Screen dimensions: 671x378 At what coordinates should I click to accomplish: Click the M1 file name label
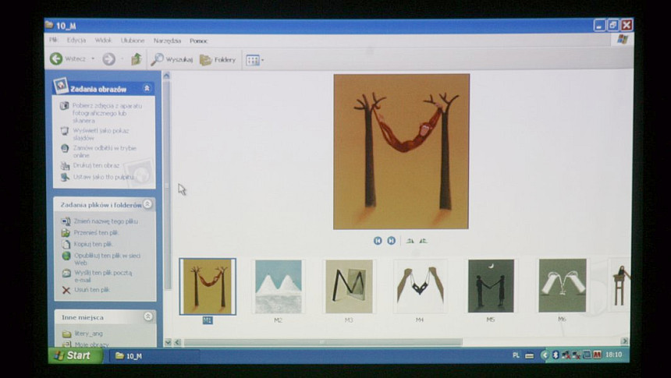[x=208, y=320]
